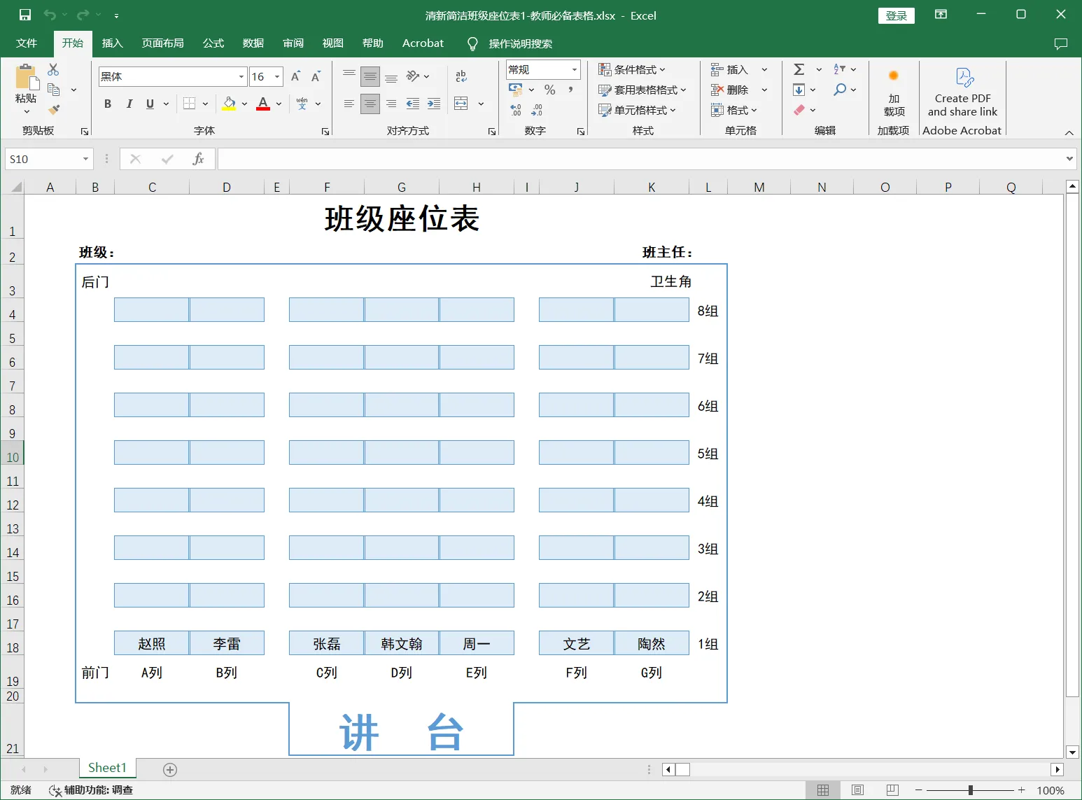Image resolution: width=1082 pixels, height=800 pixels.
Task: Open the number format dropdown 常规
Action: 575,69
